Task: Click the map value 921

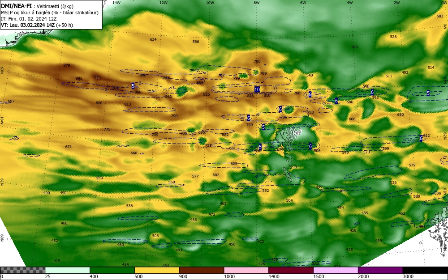Action: pyautogui.click(x=97, y=77)
